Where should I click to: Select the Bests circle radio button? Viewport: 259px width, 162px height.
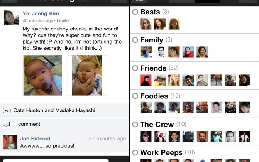(x=135, y=12)
